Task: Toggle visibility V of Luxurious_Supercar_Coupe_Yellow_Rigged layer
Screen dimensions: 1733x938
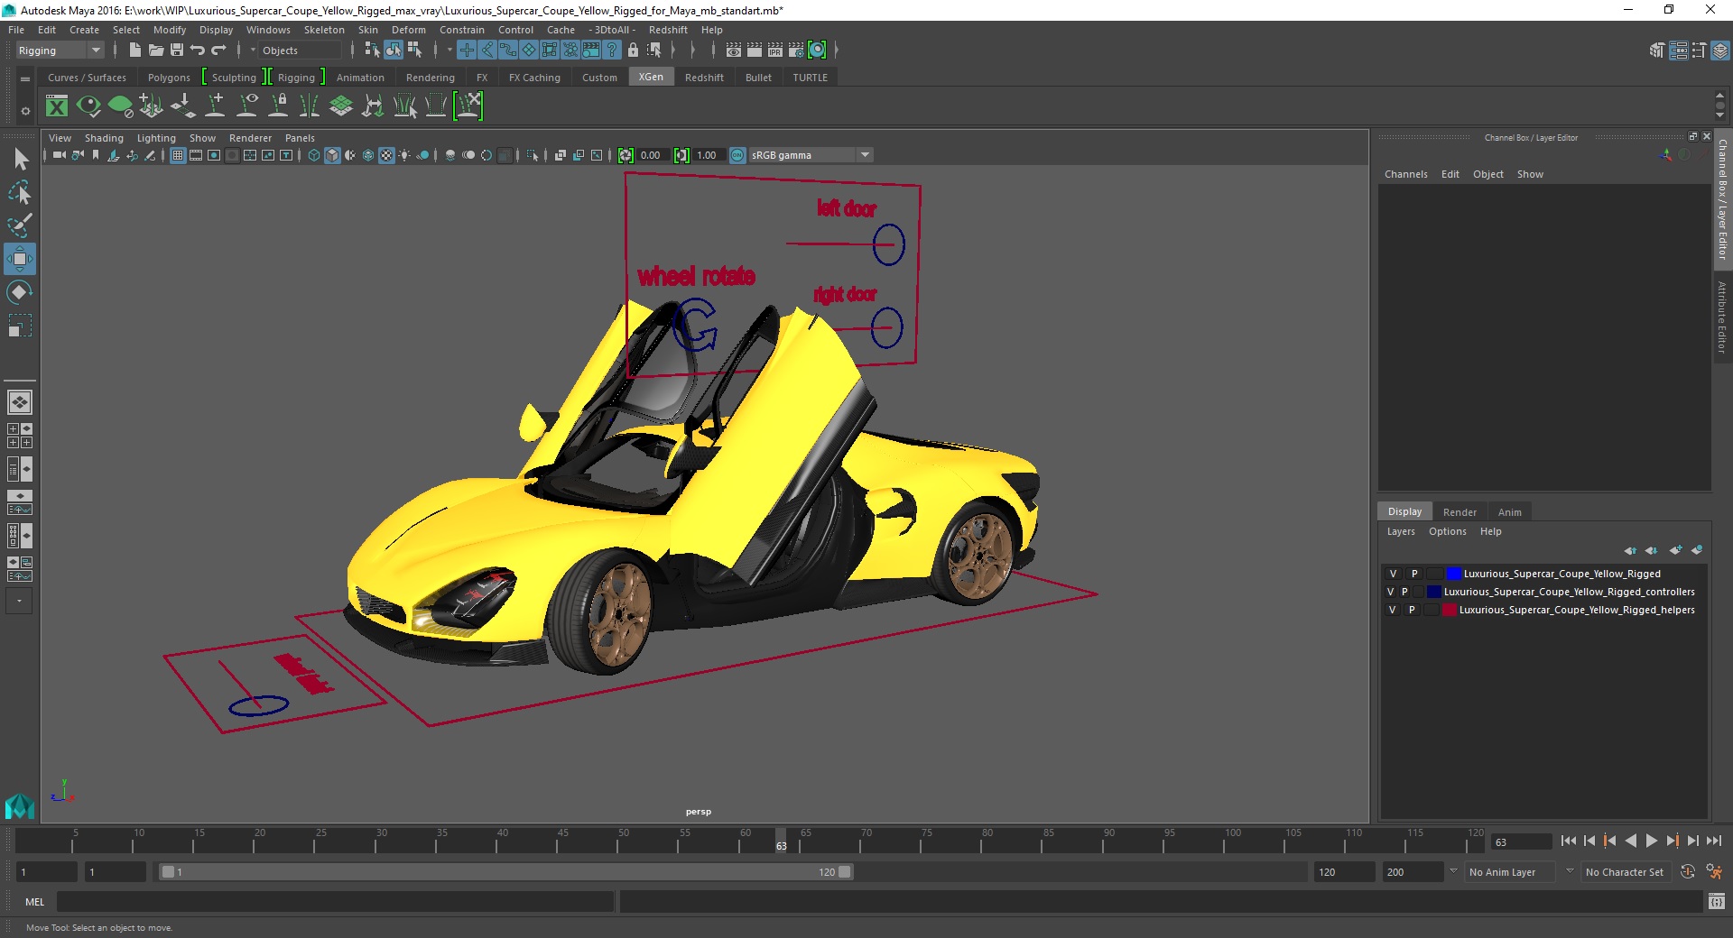Action: [x=1393, y=574]
